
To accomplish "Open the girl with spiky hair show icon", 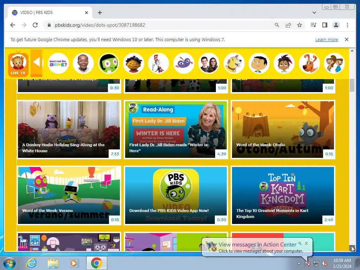I will pos(284,63).
